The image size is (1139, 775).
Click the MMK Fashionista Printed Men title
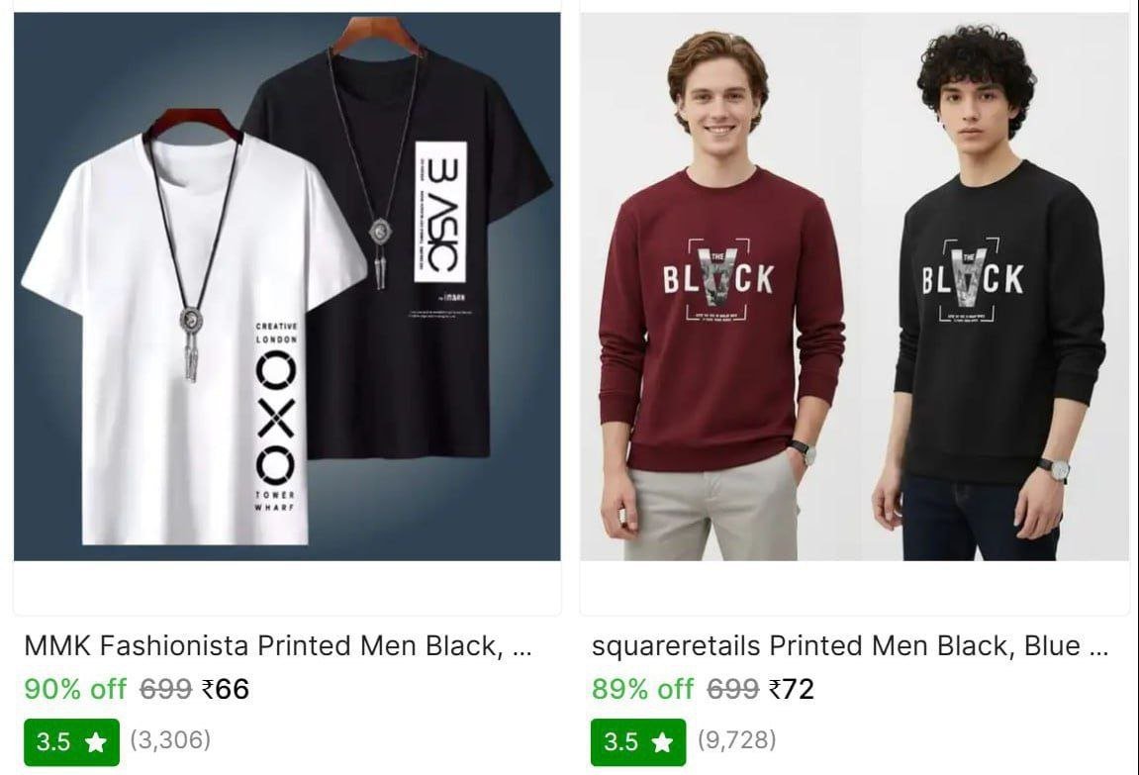pos(278,646)
